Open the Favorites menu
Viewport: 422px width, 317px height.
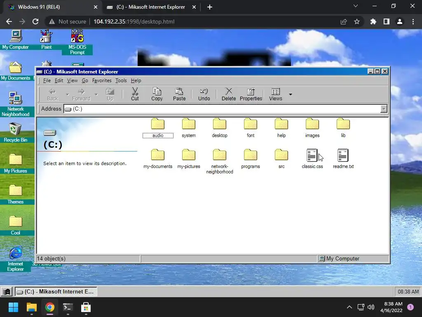click(x=102, y=80)
